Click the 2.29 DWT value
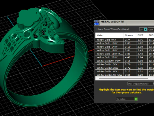This screenshot has height=116, width=154. (x=140, y=75)
